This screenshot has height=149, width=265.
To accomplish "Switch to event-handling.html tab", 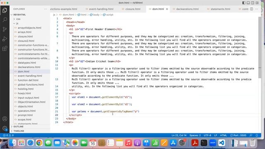I will tap(101, 9).
